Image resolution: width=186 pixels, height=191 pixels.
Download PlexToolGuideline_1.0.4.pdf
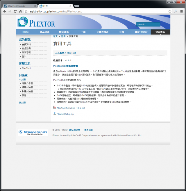(x=71, y=108)
